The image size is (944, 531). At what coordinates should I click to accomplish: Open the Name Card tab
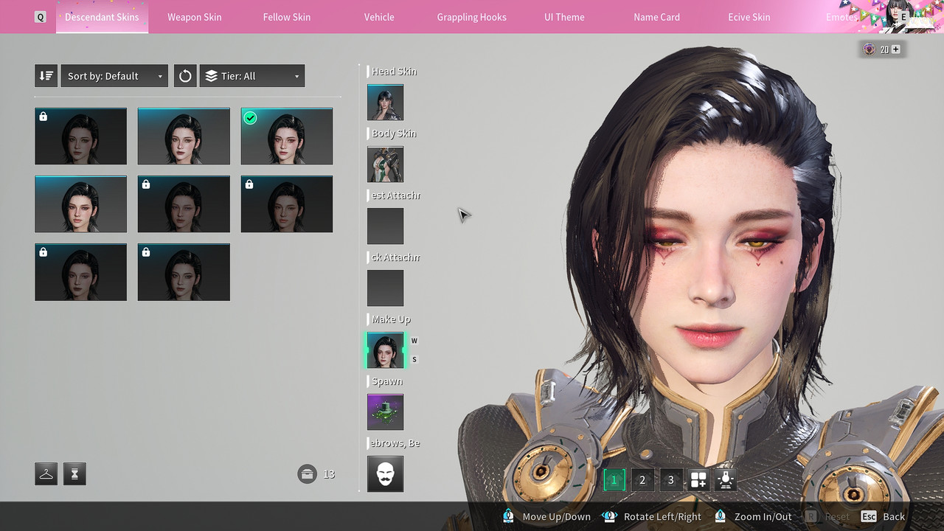pos(656,17)
